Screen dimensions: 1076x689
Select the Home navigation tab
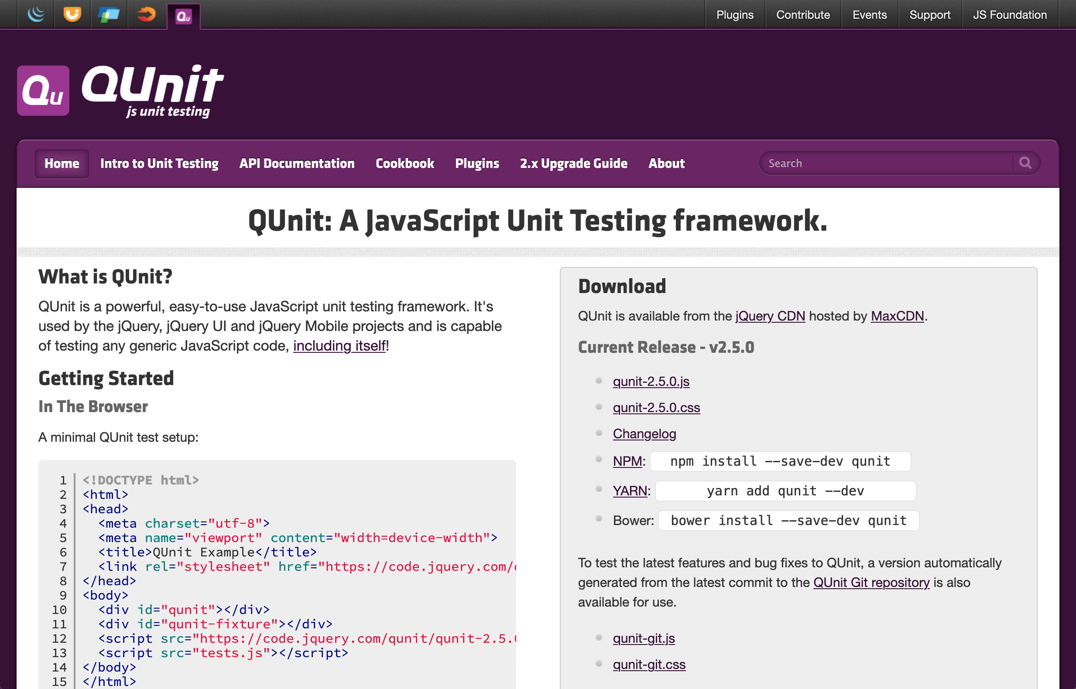click(x=62, y=163)
